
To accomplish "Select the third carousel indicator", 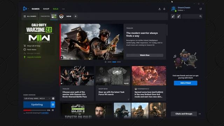I will coord(119,62).
